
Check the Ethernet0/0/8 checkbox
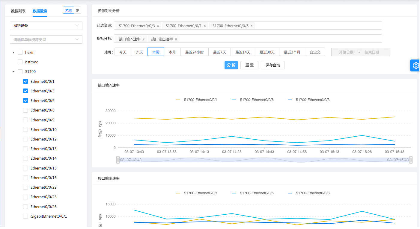pyautogui.click(x=25, y=110)
